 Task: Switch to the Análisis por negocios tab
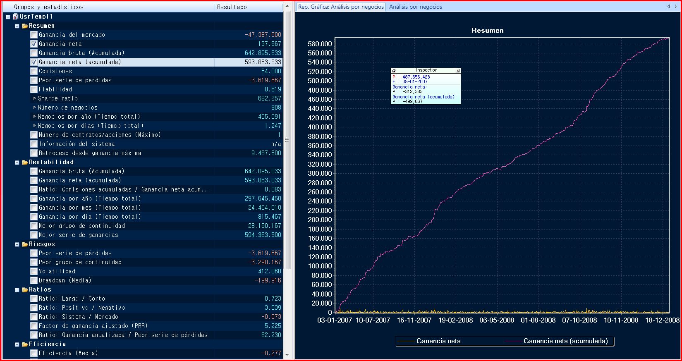tap(415, 7)
